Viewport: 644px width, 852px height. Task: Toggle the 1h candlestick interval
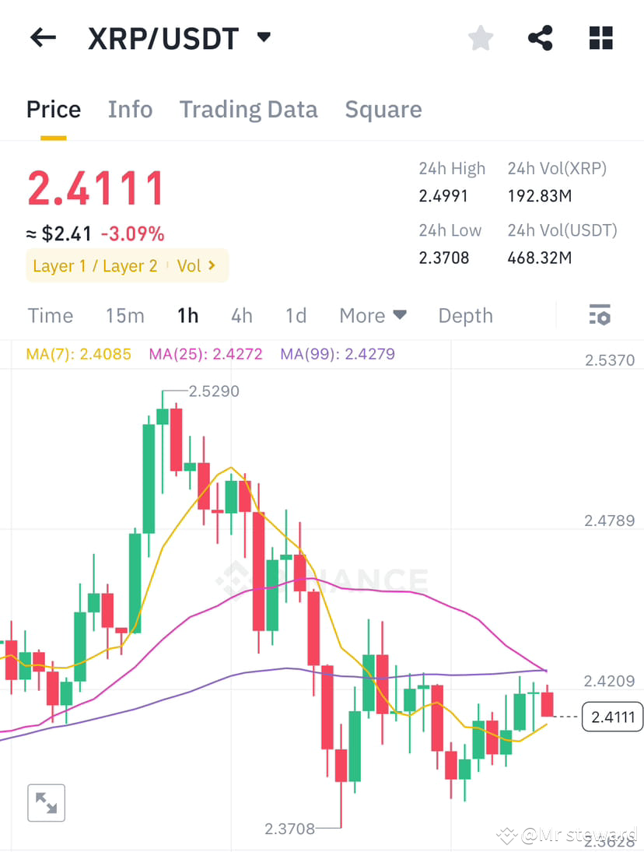tap(187, 315)
